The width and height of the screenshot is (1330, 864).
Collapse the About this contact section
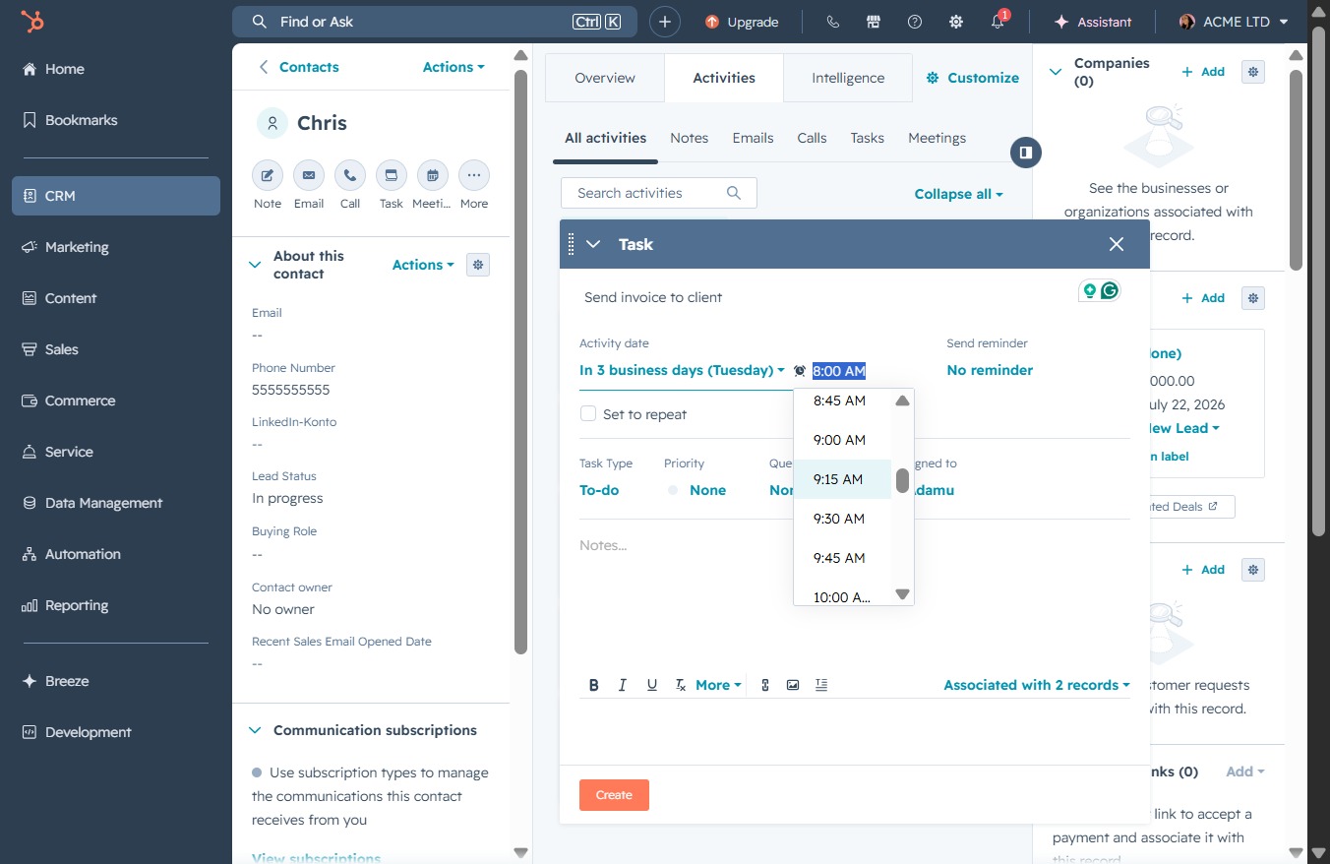(x=255, y=265)
